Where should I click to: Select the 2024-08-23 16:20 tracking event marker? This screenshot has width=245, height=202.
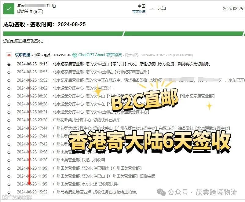pyautogui.click(x=9, y=160)
